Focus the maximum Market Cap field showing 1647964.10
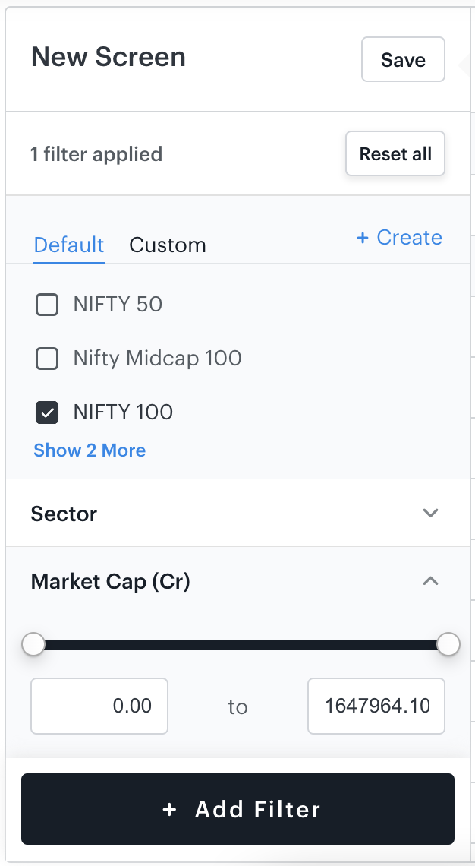The width and height of the screenshot is (475, 866). 376,706
